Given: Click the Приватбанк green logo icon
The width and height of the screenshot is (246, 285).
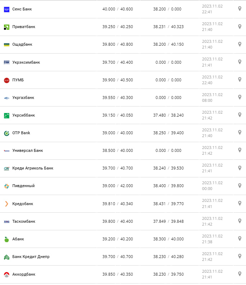Looking at the screenshot, I should 6,27.
